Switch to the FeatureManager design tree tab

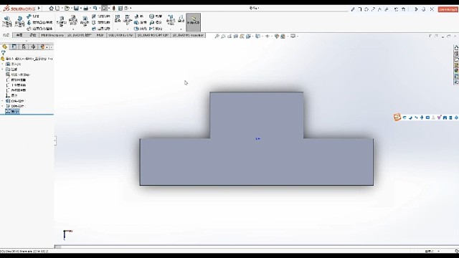coord(5,47)
